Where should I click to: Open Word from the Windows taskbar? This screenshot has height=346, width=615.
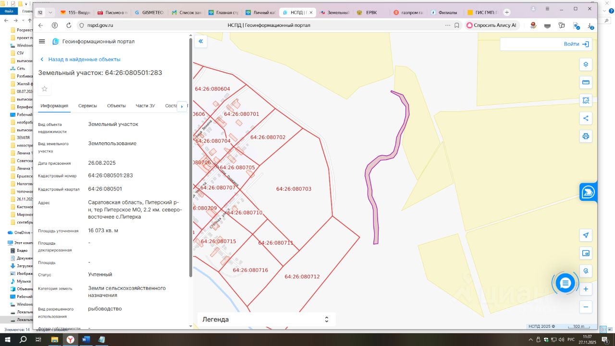pos(86,340)
